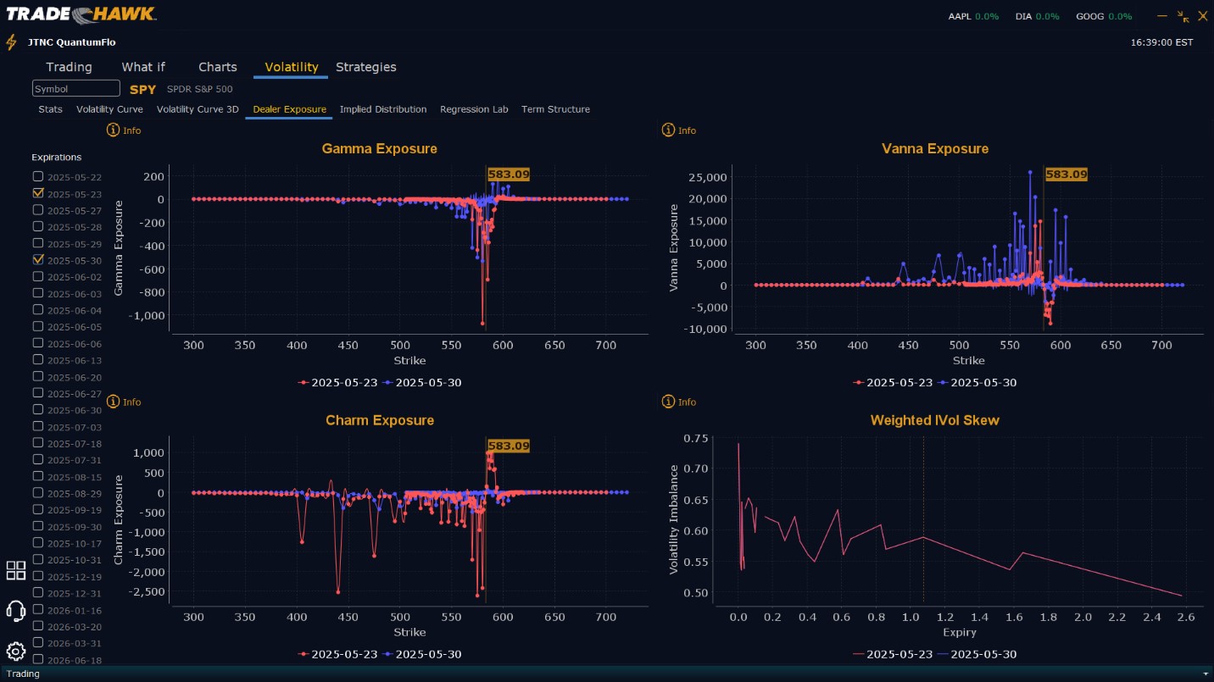Open the What if tab
The width and height of the screenshot is (1214, 682).
143,67
